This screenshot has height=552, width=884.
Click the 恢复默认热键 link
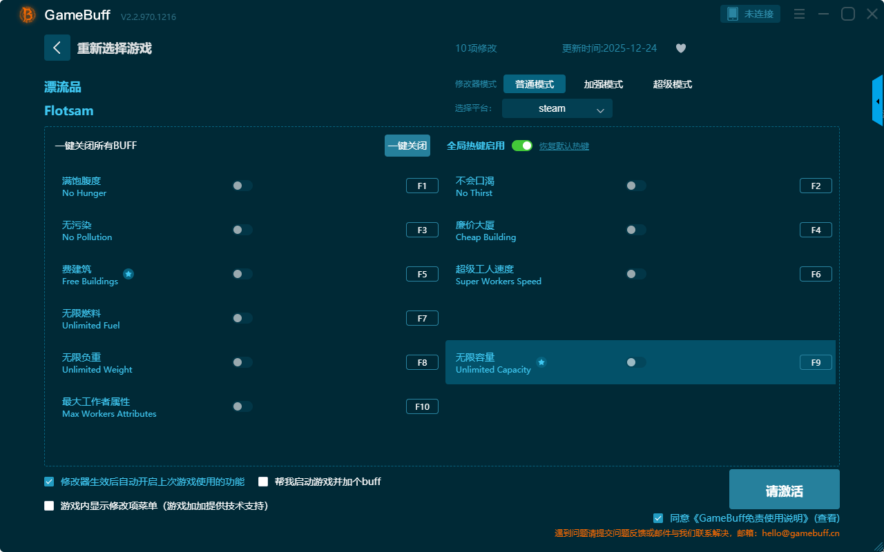[x=564, y=146]
